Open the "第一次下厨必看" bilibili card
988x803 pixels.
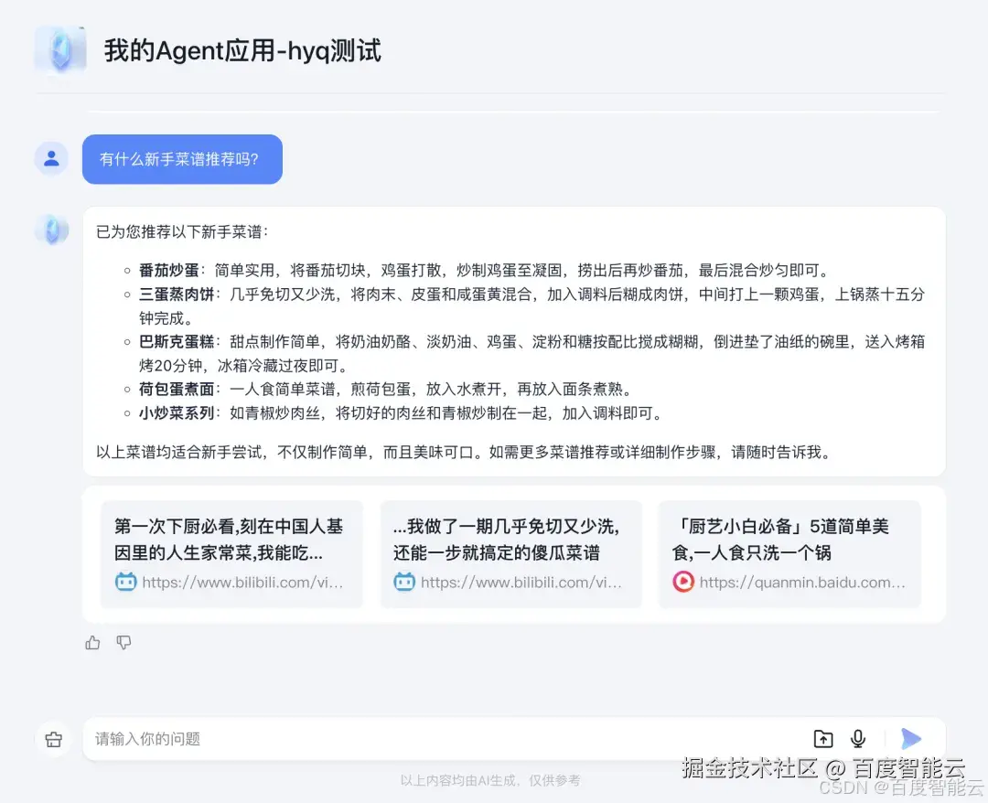click(231, 552)
